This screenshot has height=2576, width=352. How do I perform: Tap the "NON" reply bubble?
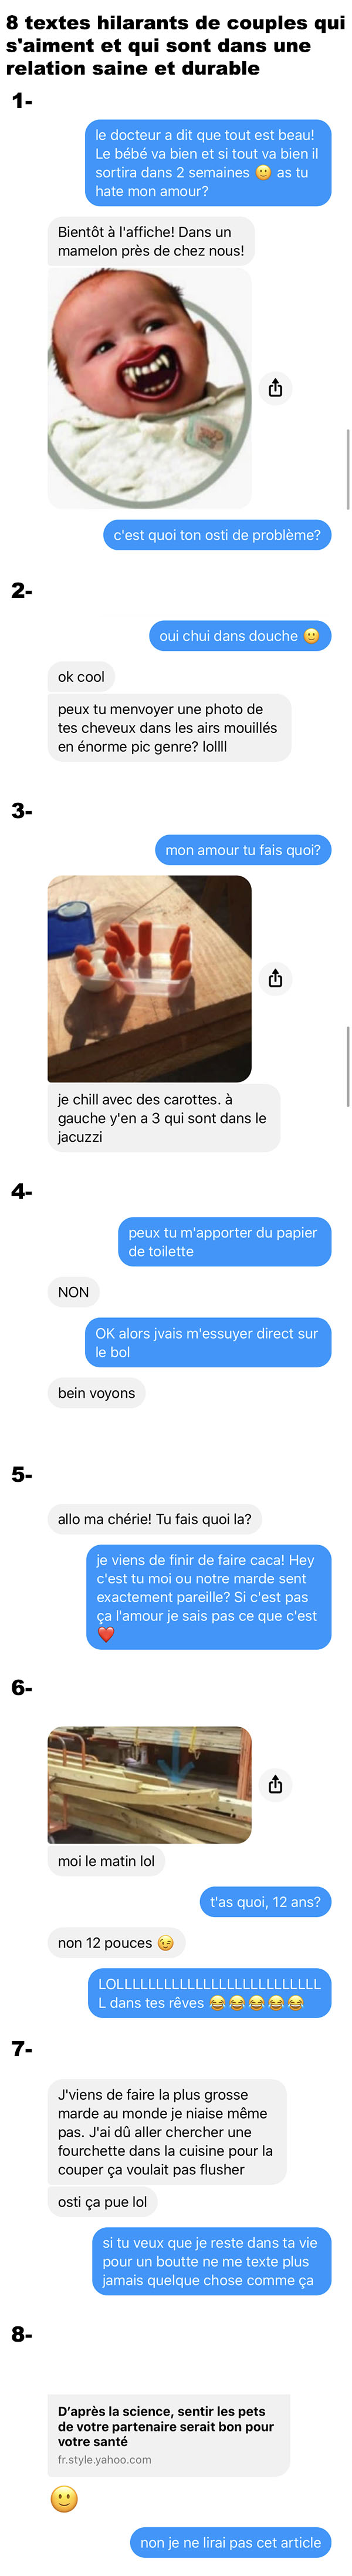pos(74,1292)
